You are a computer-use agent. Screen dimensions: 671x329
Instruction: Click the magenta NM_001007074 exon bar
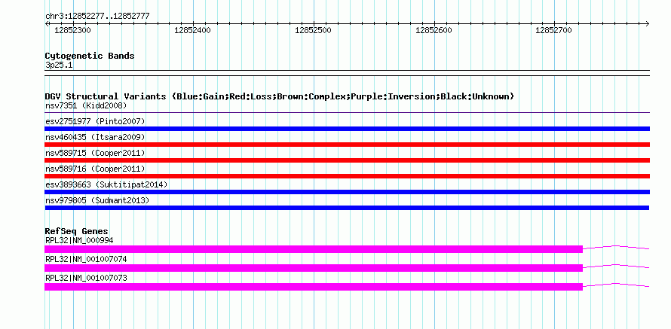(x=314, y=268)
